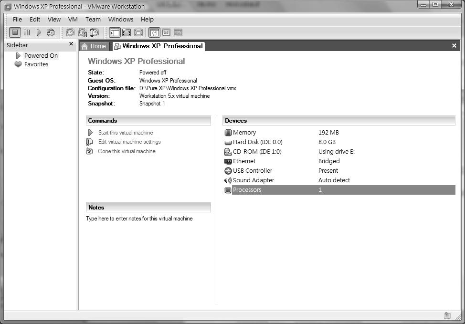This screenshot has height=324, width=465.
Task: Click the Devices section header
Action: point(339,121)
